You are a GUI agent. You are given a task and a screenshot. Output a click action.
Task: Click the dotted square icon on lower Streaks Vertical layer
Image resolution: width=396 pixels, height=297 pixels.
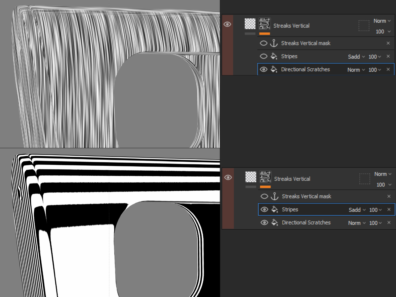(x=365, y=179)
